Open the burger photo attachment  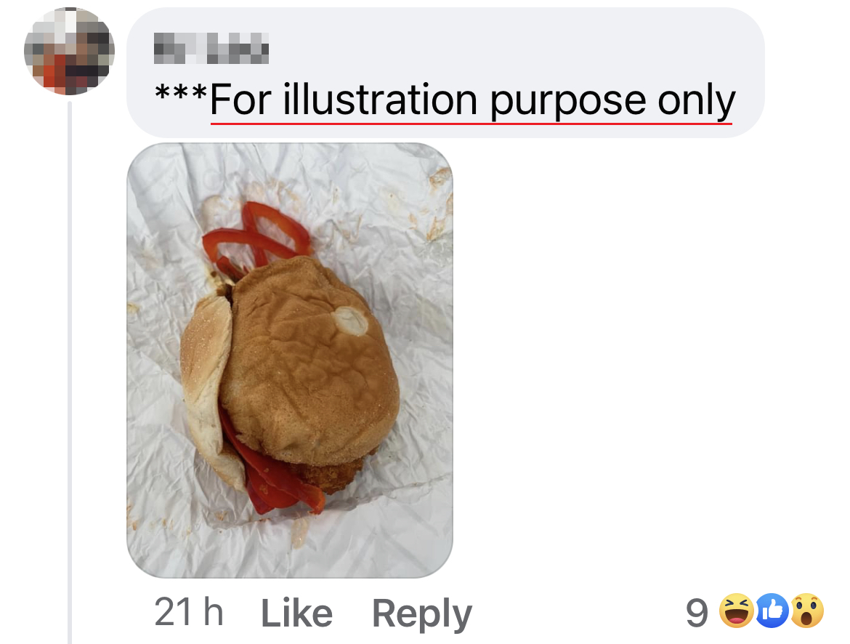pos(290,361)
